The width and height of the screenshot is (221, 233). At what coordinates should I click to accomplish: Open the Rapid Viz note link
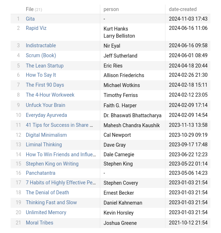[36, 28]
